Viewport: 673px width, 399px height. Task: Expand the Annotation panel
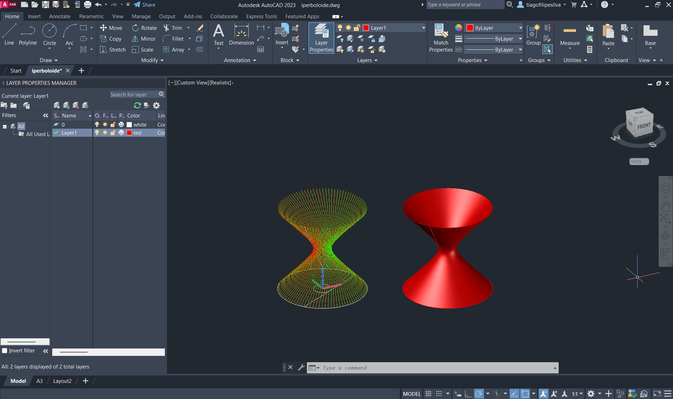(x=240, y=60)
